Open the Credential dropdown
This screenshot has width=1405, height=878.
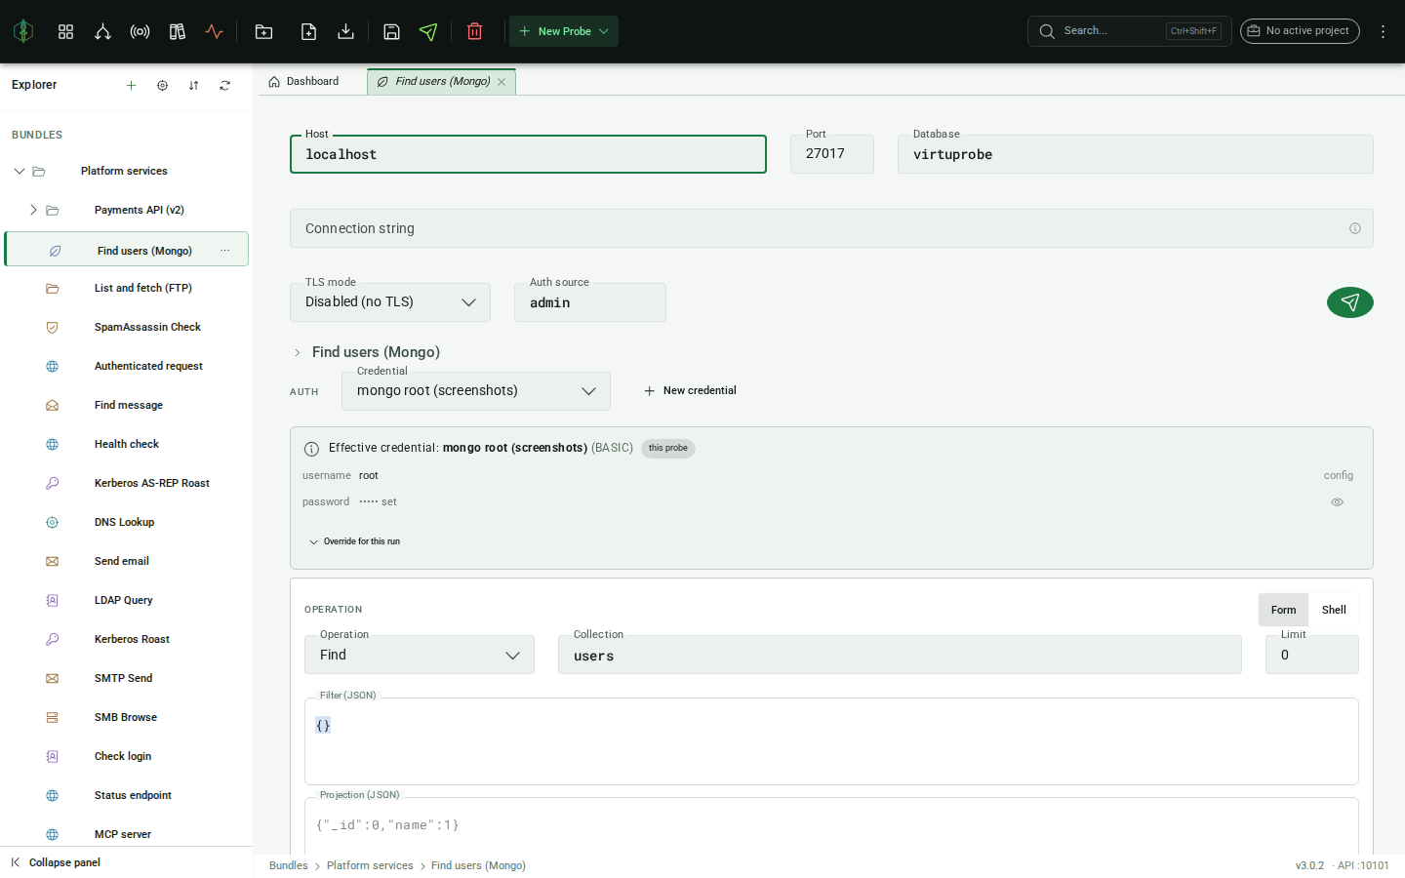pyautogui.click(x=476, y=391)
